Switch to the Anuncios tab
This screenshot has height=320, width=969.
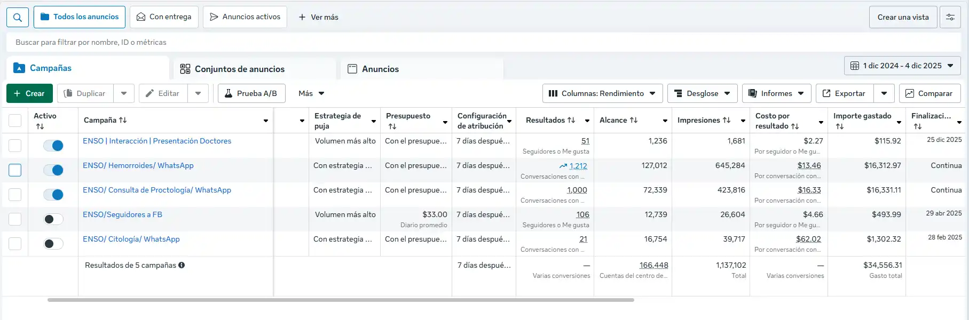[x=380, y=69]
